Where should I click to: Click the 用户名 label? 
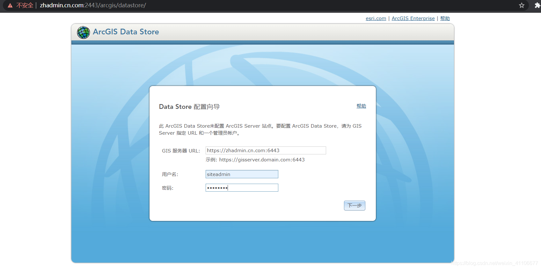pyautogui.click(x=170, y=174)
